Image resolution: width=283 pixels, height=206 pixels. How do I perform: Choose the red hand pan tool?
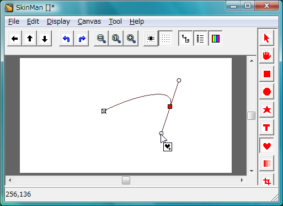pyautogui.click(x=266, y=56)
